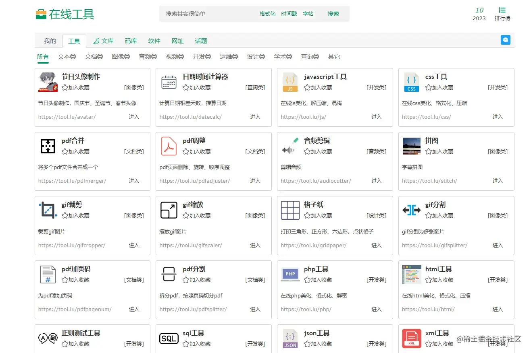The image size is (531, 353).
Task: Click the pdf加页码 title text
Action: tap(76, 269)
